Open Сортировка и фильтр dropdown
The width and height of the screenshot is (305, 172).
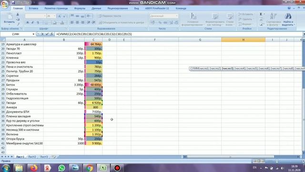pos(273,19)
